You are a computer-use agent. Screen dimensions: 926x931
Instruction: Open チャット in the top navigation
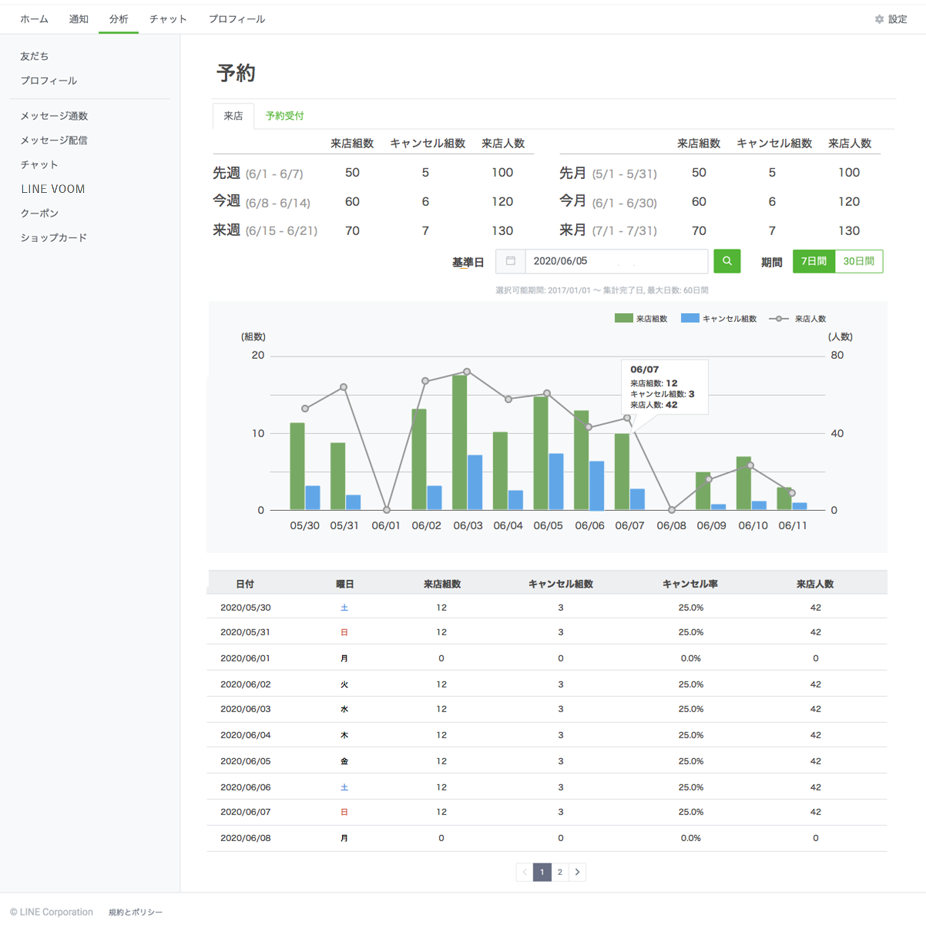click(168, 19)
